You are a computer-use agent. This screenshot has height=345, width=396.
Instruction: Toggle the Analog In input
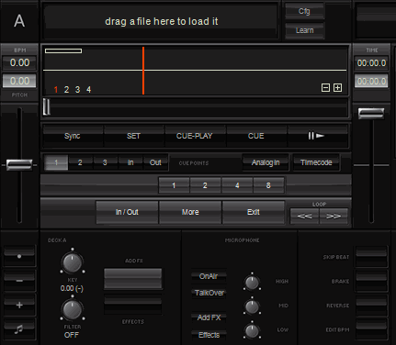pos(266,162)
